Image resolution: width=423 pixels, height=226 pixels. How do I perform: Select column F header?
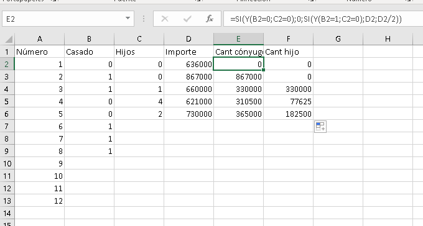coord(288,39)
